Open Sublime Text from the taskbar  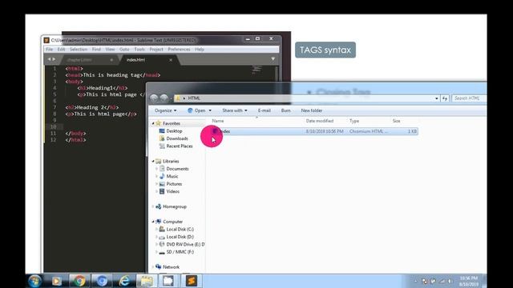tap(191, 281)
